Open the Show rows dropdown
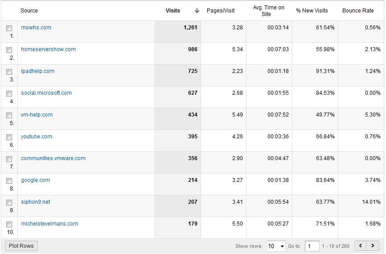The image size is (386, 254). coord(276,246)
